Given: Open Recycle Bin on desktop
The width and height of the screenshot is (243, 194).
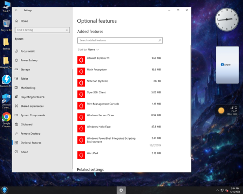Looking at the screenshot, I should click(6, 25).
